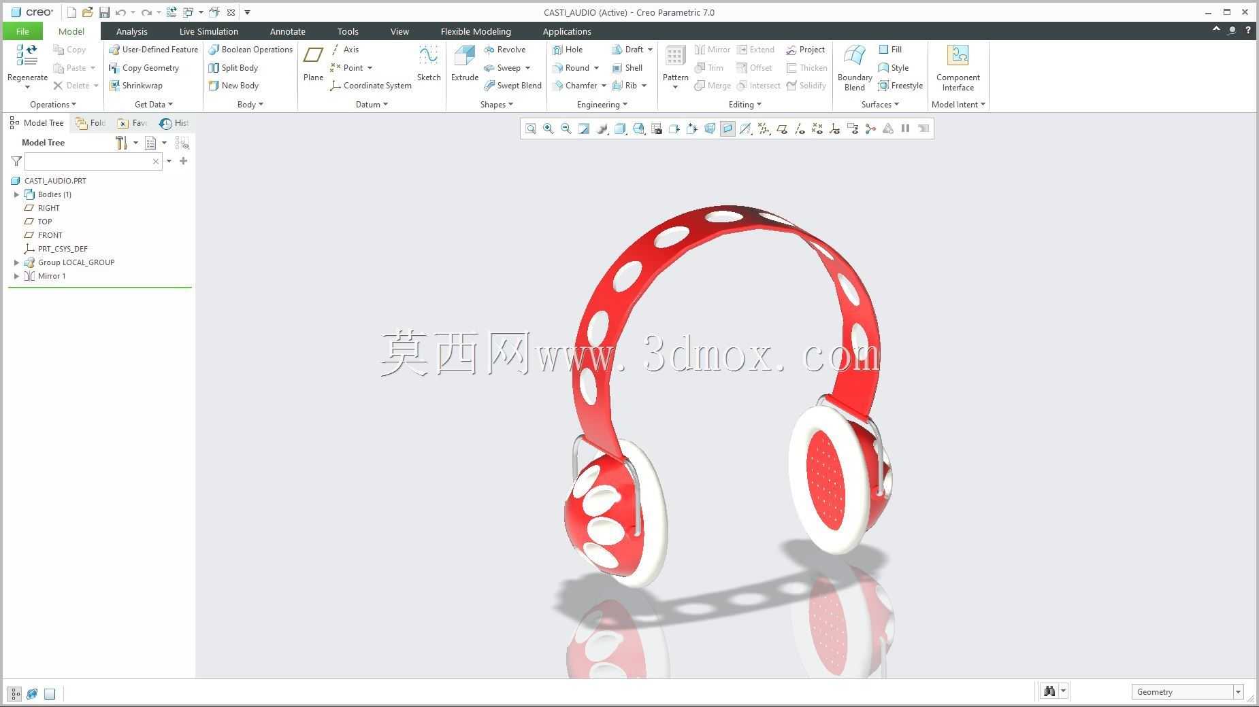1259x707 pixels.
Task: Click the Boolean Operations button
Action: pos(250,50)
